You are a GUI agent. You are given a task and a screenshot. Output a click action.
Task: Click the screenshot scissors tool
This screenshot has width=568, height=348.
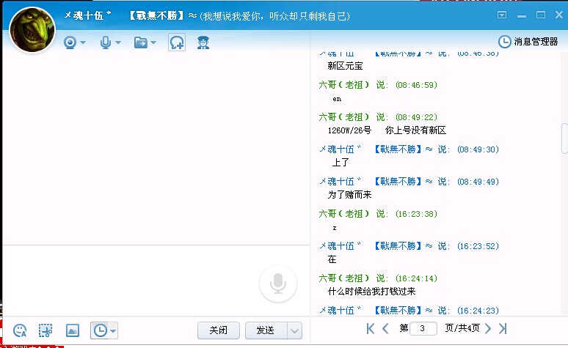pyautogui.click(x=46, y=330)
